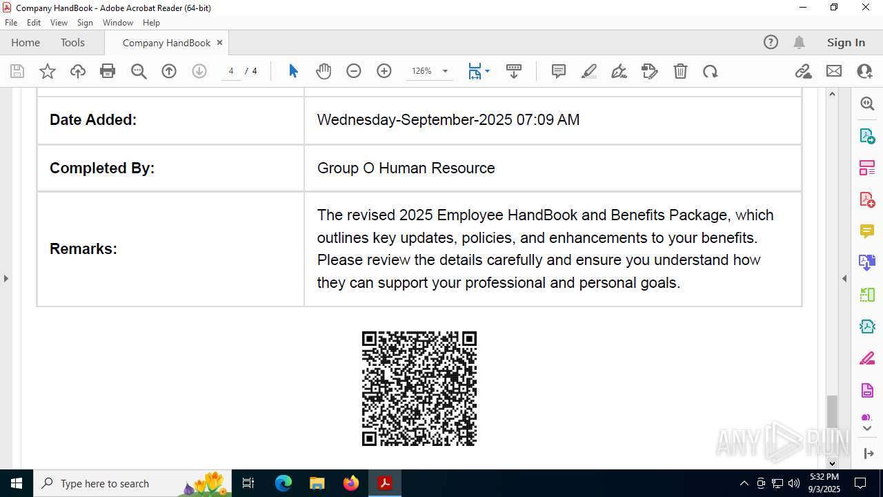This screenshot has width=883, height=497.
Task: Click Sign In
Action: pos(846,43)
